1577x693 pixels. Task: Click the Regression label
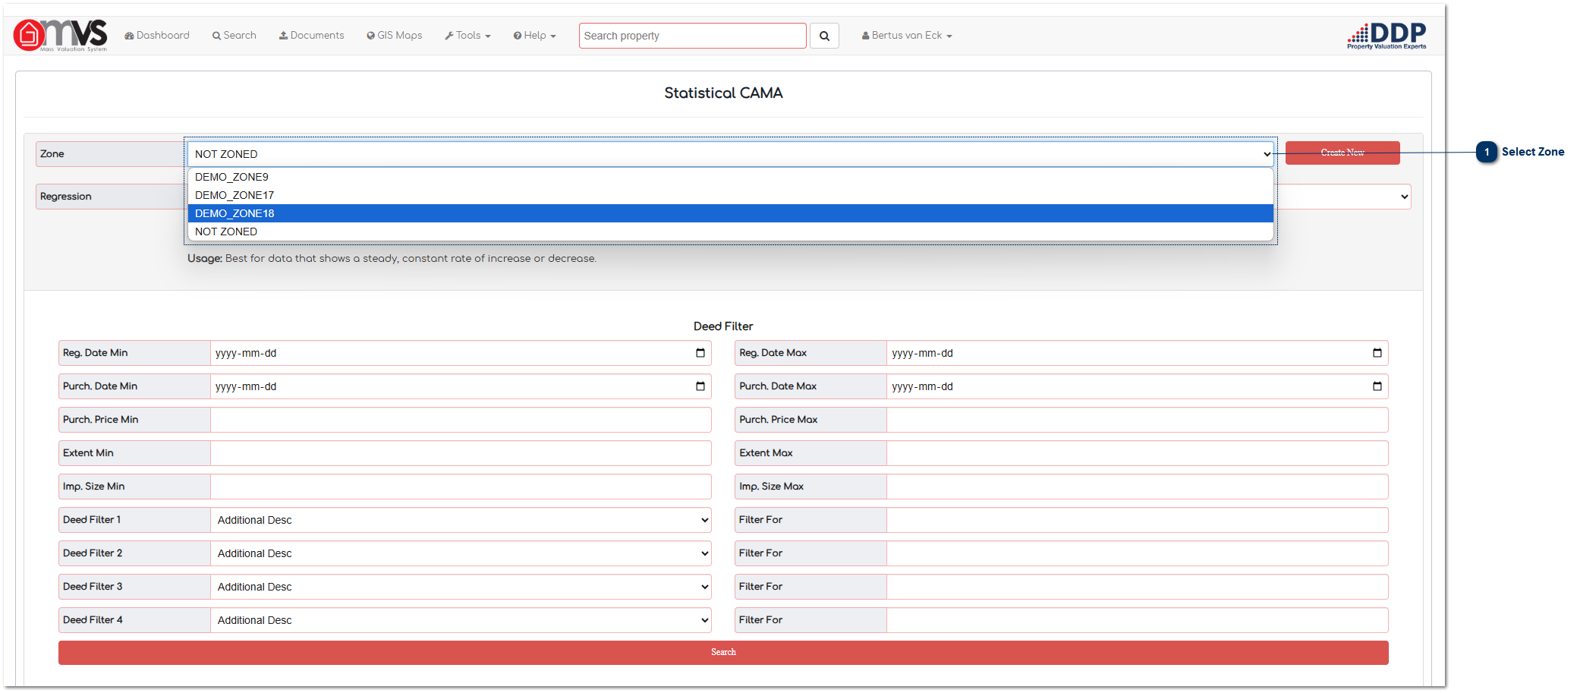tap(66, 197)
